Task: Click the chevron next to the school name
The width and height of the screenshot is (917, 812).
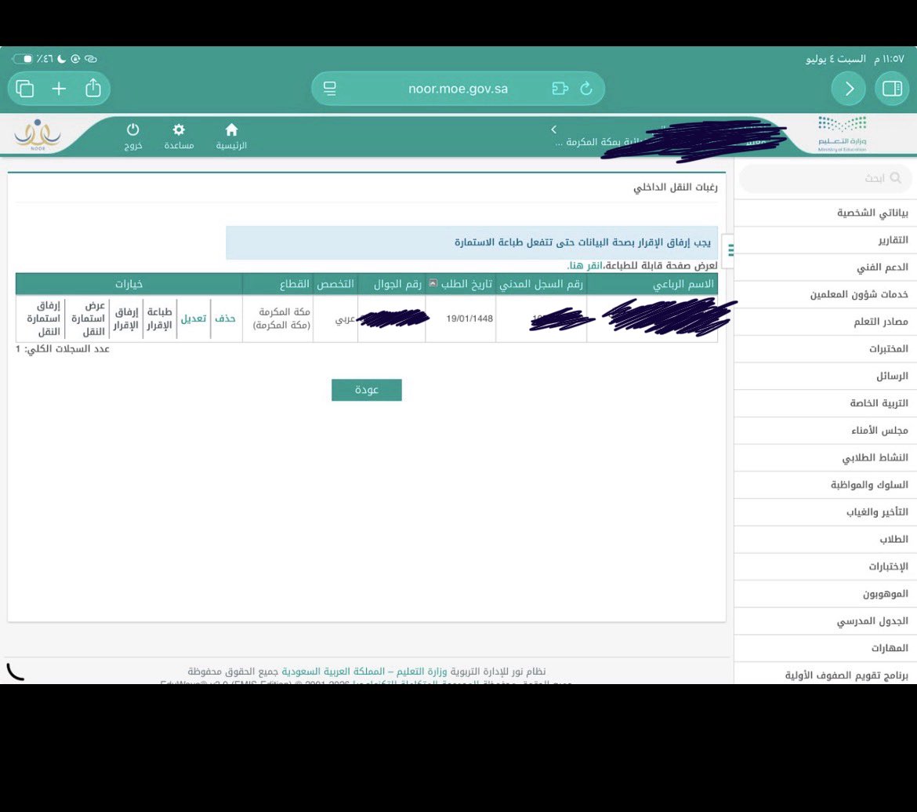Action: [554, 129]
